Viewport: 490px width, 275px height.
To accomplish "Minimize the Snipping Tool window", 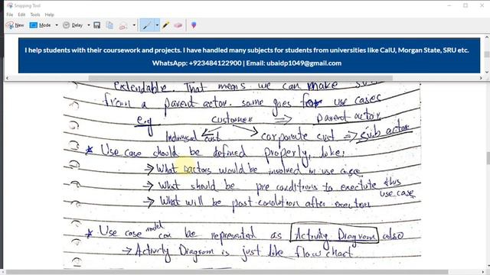I will click(x=449, y=5).
